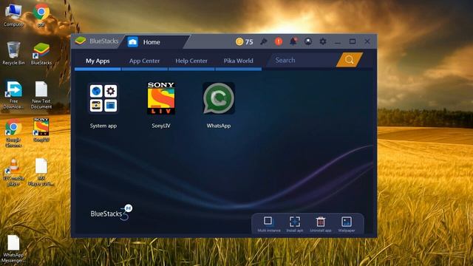Click the Pika points coin icon
The width and height of the screenshot is (473, 266).
point(239,41)
